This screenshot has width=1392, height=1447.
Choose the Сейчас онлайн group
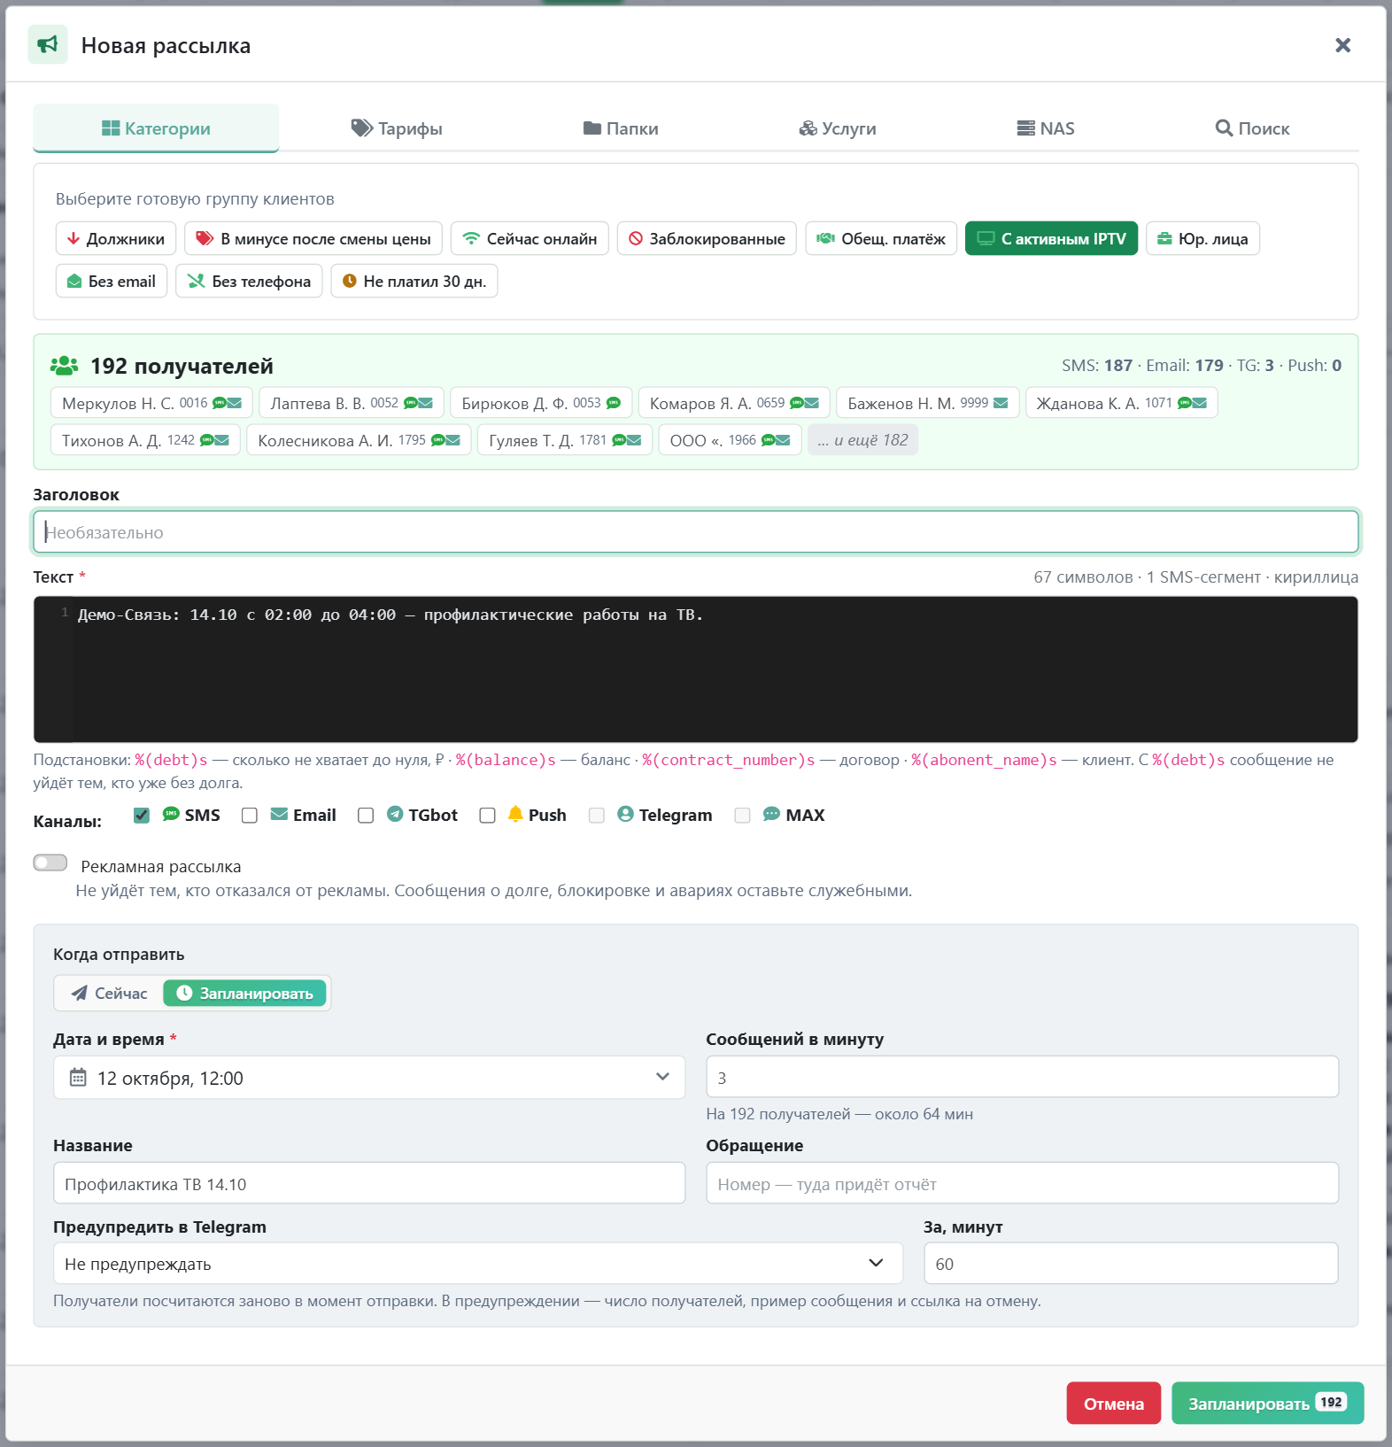[530, 238]
